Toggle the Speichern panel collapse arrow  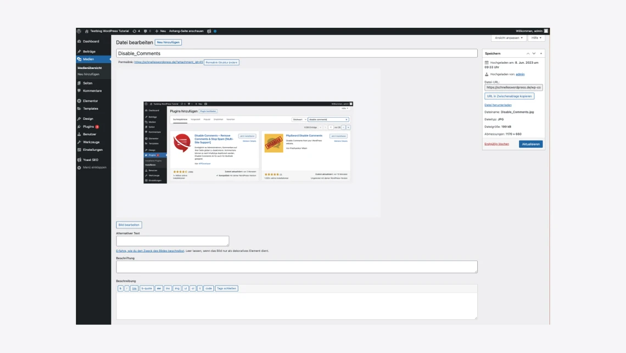541,54
